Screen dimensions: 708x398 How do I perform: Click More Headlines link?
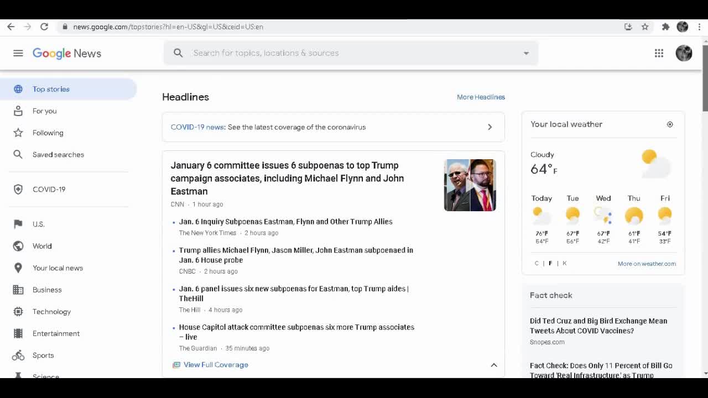coord(481,97)
